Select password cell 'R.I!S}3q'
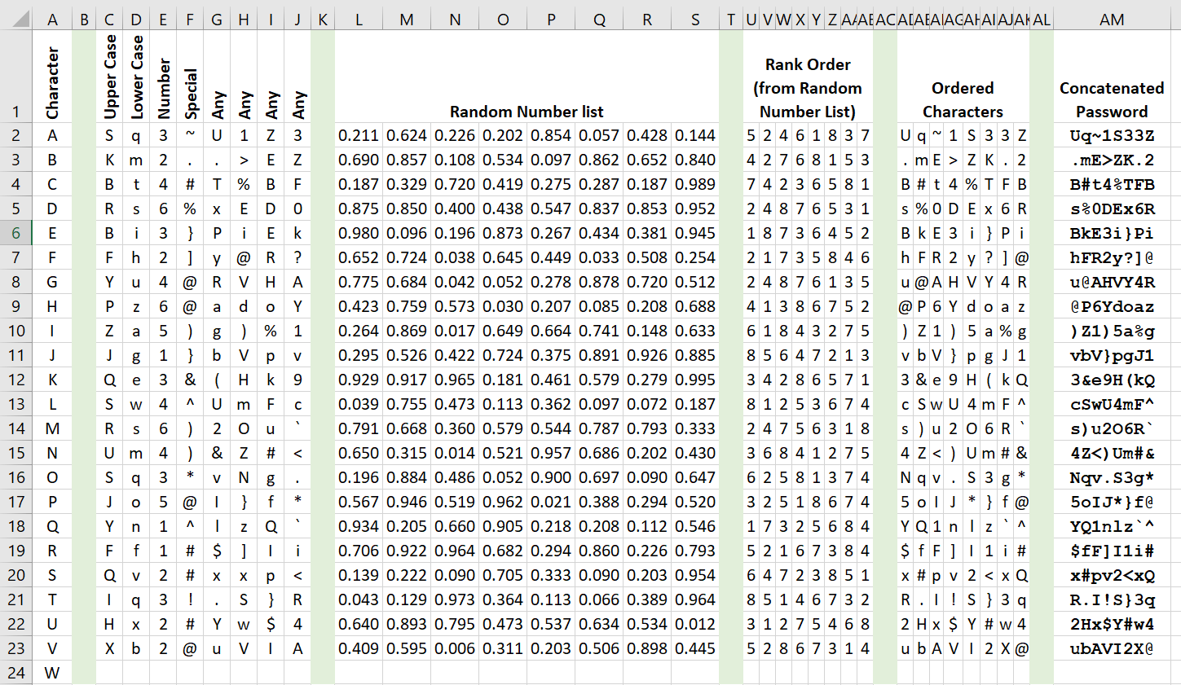The width and height of the screenshot is (1181, 685). (1112, 599)
